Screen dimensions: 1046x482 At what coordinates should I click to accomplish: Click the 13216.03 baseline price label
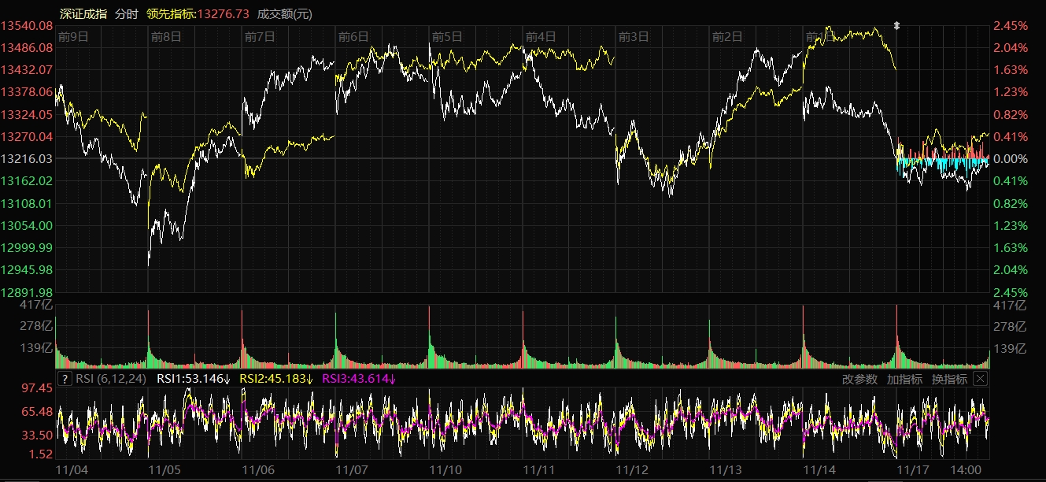pyautogui.click(x=26, y=159)
